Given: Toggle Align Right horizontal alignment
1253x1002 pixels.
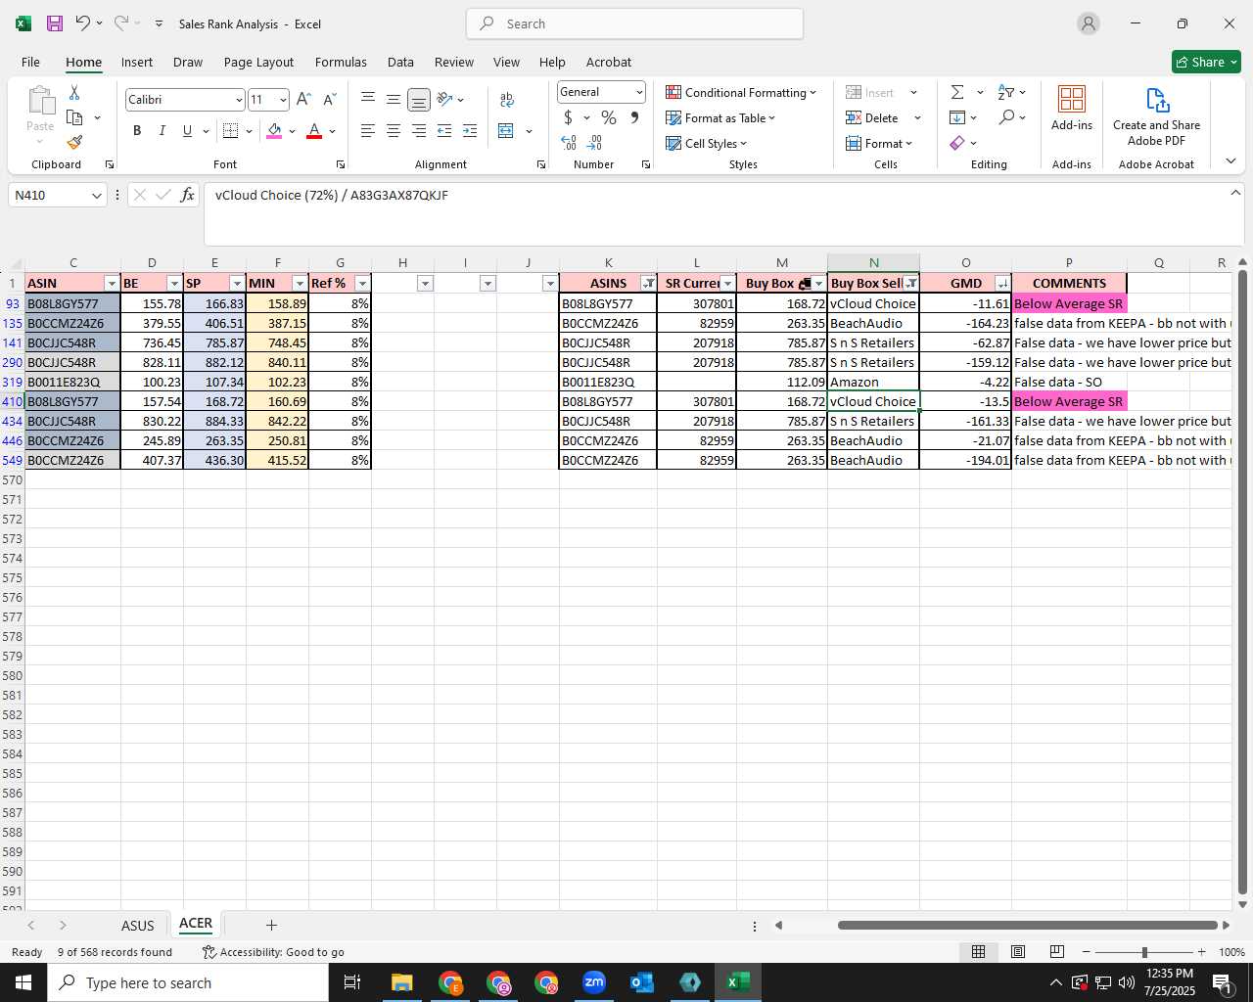Looking at the screenshot, I should 418,130.
